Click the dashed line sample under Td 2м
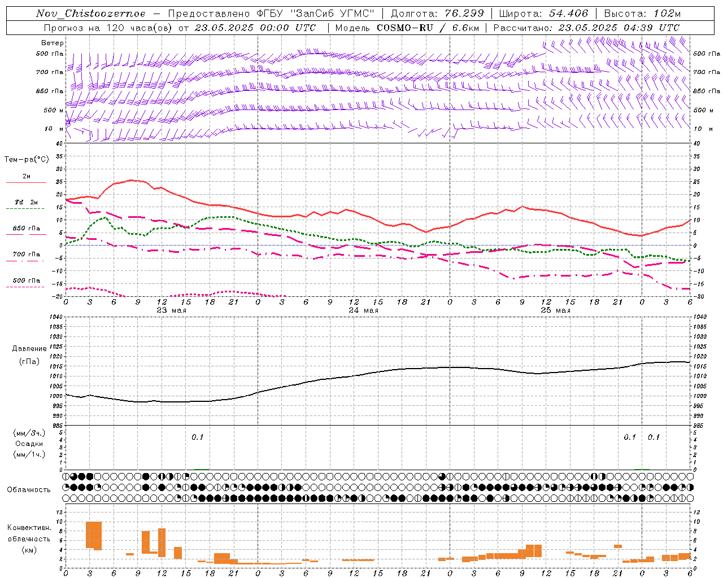This screenshot has height=578, width=723. [x=26, y=209]
